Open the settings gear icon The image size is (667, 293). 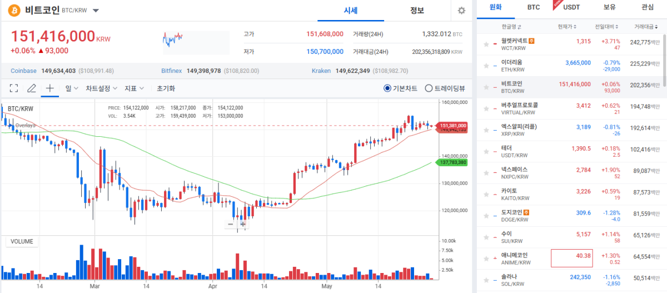(461, 11)
